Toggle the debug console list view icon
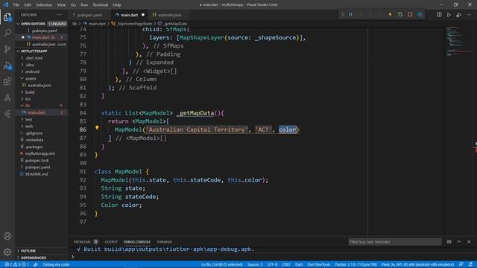Viewport: 477px width, 268px height. pyautogui.click(x=449, y=242)
